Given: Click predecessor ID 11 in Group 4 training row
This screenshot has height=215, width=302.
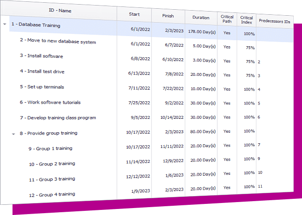Looking at the screenshot, I should tap(260, 186).
